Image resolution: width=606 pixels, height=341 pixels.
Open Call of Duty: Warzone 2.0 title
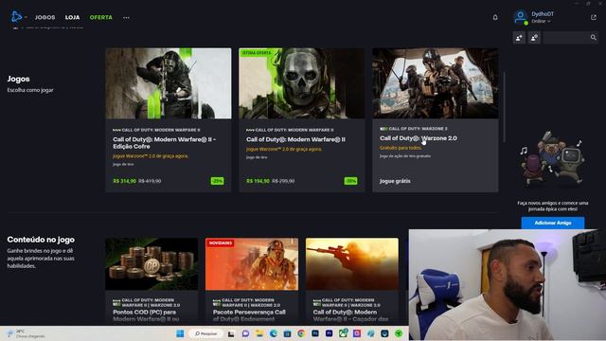coord(419,138)
